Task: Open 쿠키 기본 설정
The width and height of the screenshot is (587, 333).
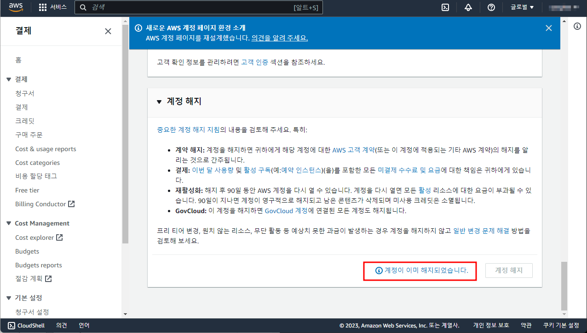Action: pyautogui.click(x=561, y=325)
